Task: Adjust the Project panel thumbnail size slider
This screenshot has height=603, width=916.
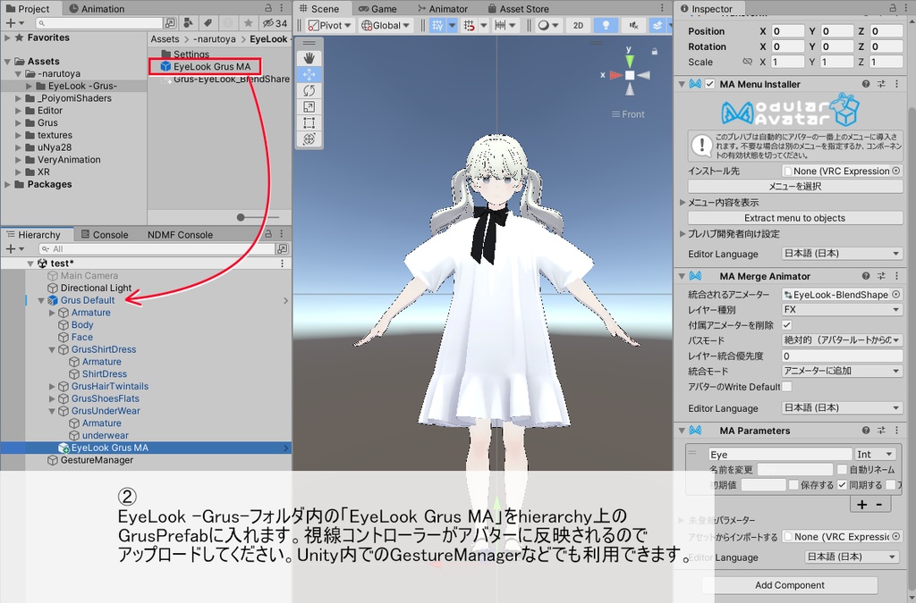Action: coord(242,216)
